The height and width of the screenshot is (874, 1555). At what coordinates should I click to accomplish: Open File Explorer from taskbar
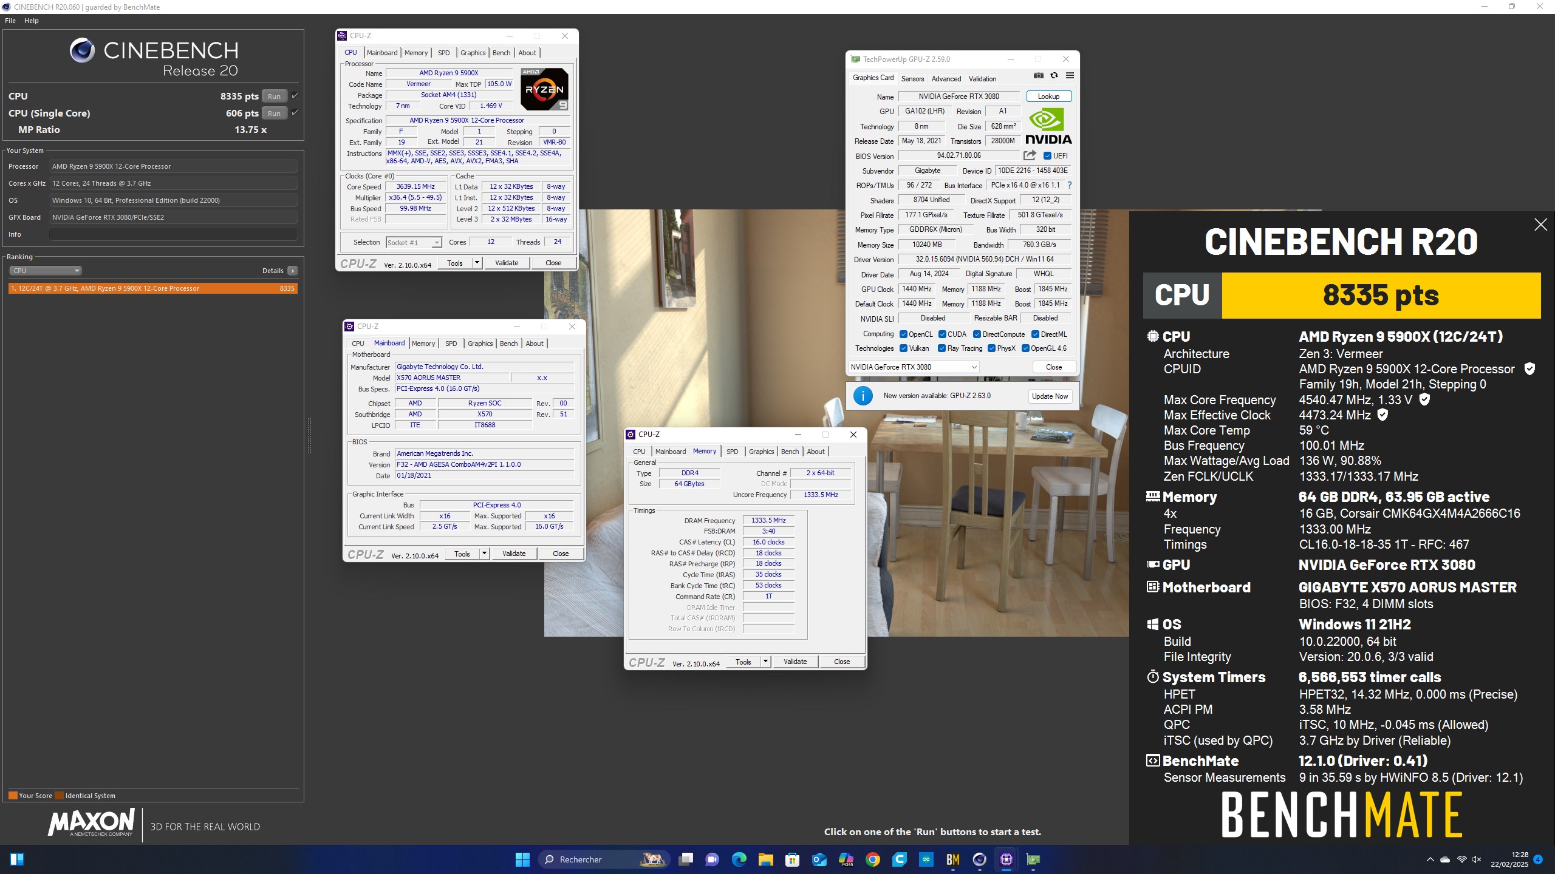[x=765, y=859]
